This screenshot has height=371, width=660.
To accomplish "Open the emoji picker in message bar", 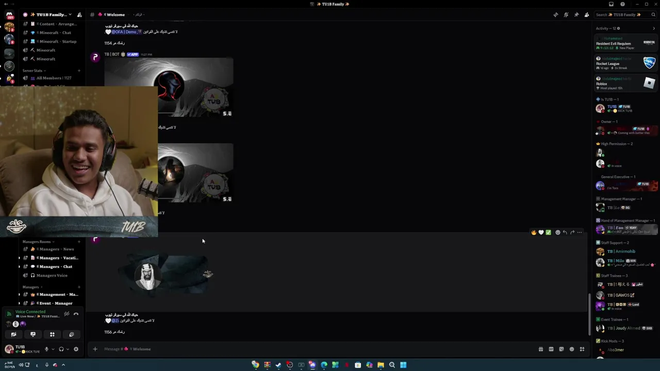I will [571, 349].
